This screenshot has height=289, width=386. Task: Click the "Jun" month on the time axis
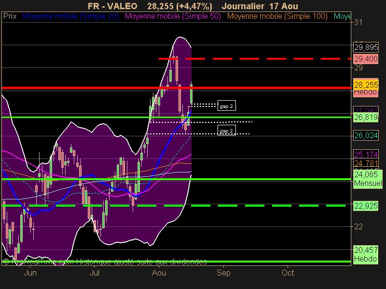click(30, 273)
